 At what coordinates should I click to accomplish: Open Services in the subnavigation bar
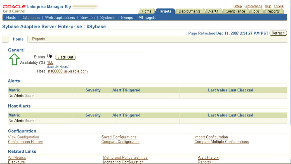click(x=87, y=18)
